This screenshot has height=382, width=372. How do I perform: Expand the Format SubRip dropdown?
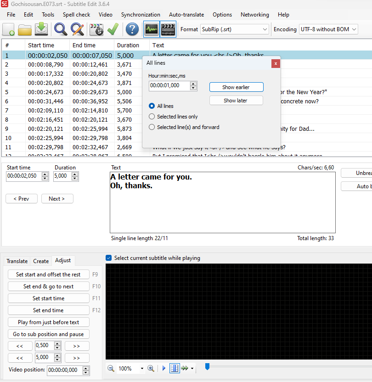point(235,29)
